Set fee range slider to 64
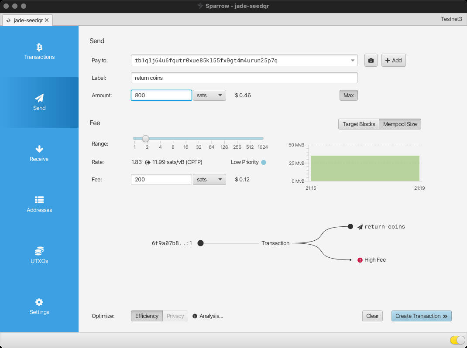 [x=212, y=138]
